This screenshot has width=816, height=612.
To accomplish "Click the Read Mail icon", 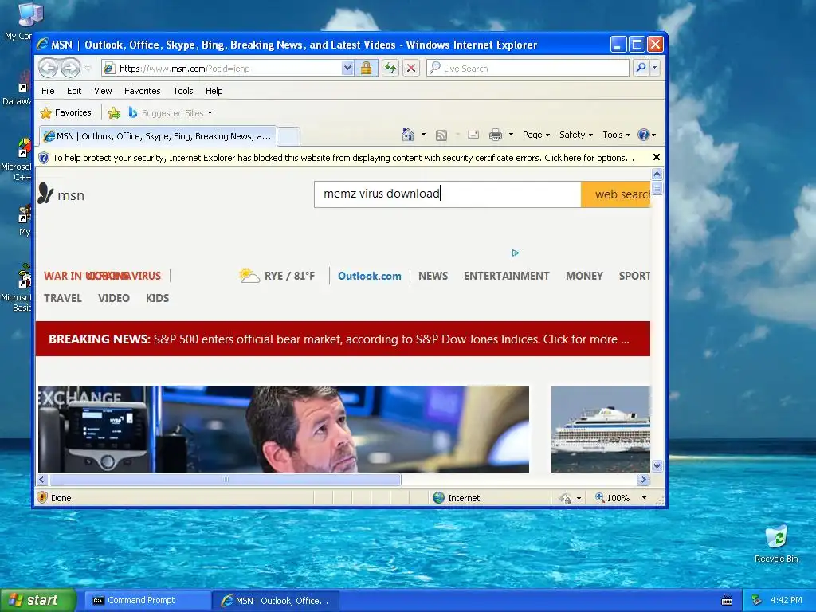I will 473,135.
